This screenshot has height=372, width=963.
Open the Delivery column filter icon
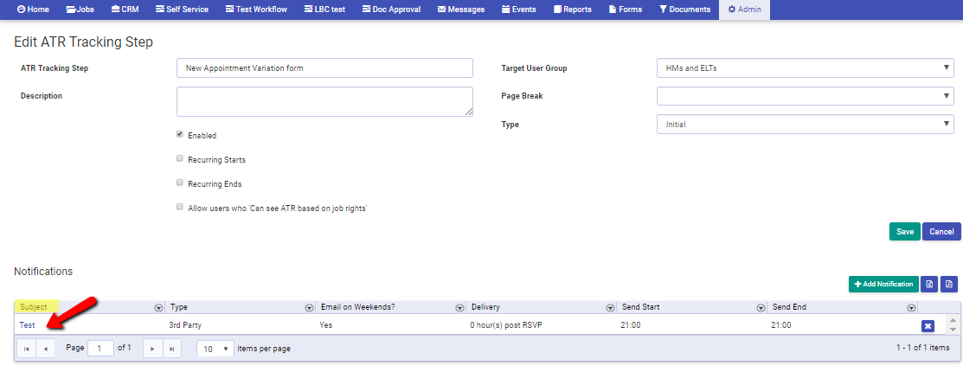point(610,307)
